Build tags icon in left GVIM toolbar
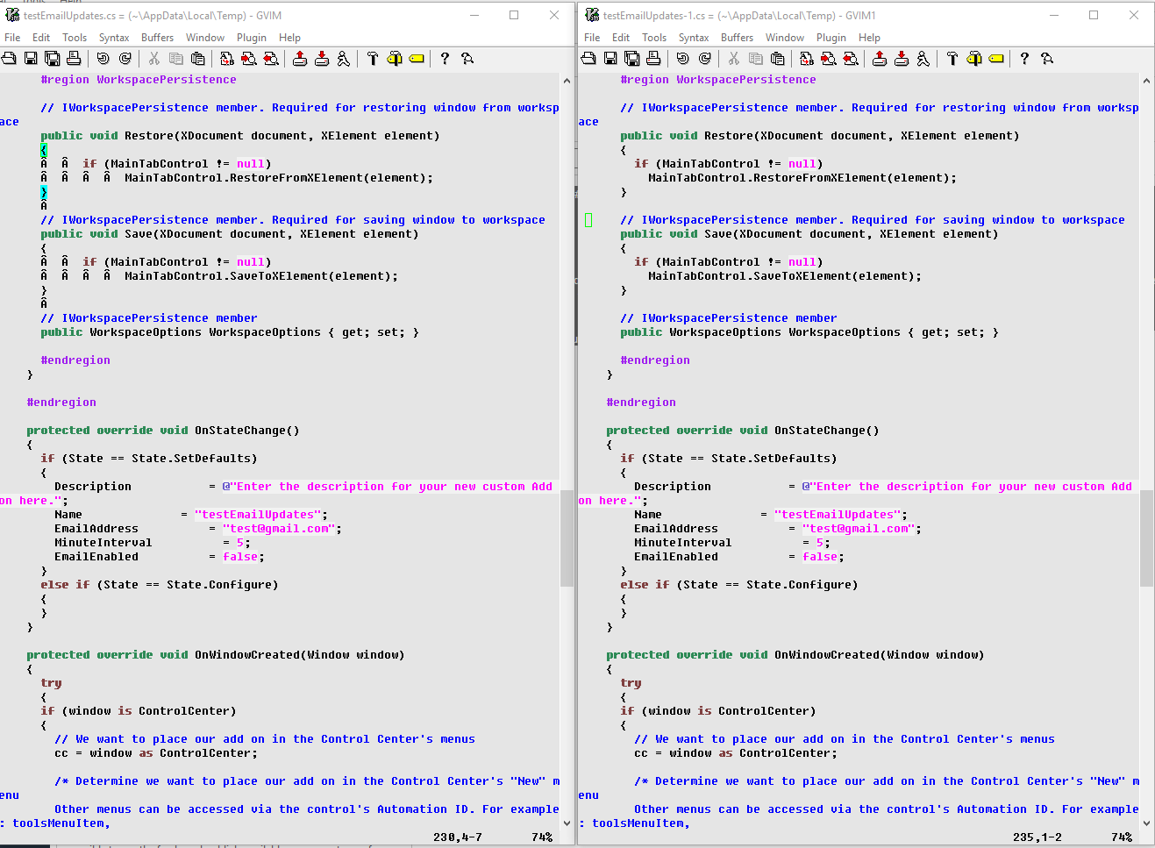 pyautogui.click(x=395, y=59)
